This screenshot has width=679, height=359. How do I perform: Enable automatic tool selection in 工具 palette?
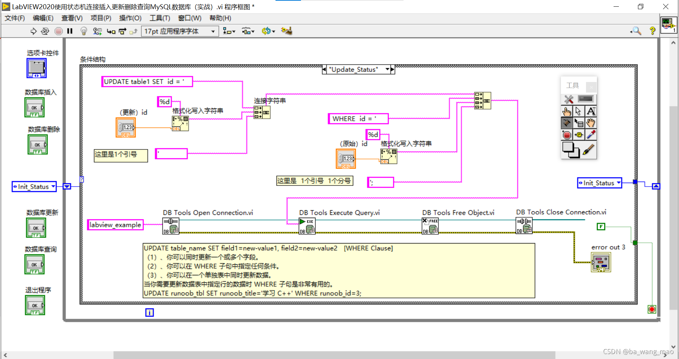569,99
